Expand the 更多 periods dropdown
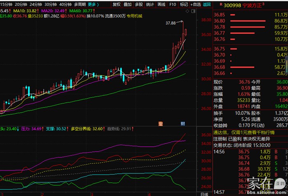 pos(93,5)
